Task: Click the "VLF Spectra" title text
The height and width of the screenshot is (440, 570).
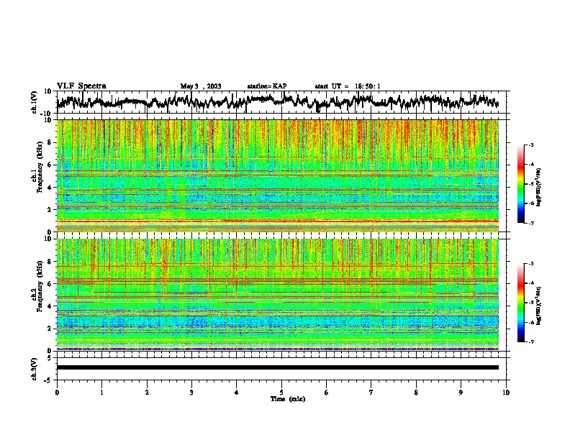Action: click(81, 86)
